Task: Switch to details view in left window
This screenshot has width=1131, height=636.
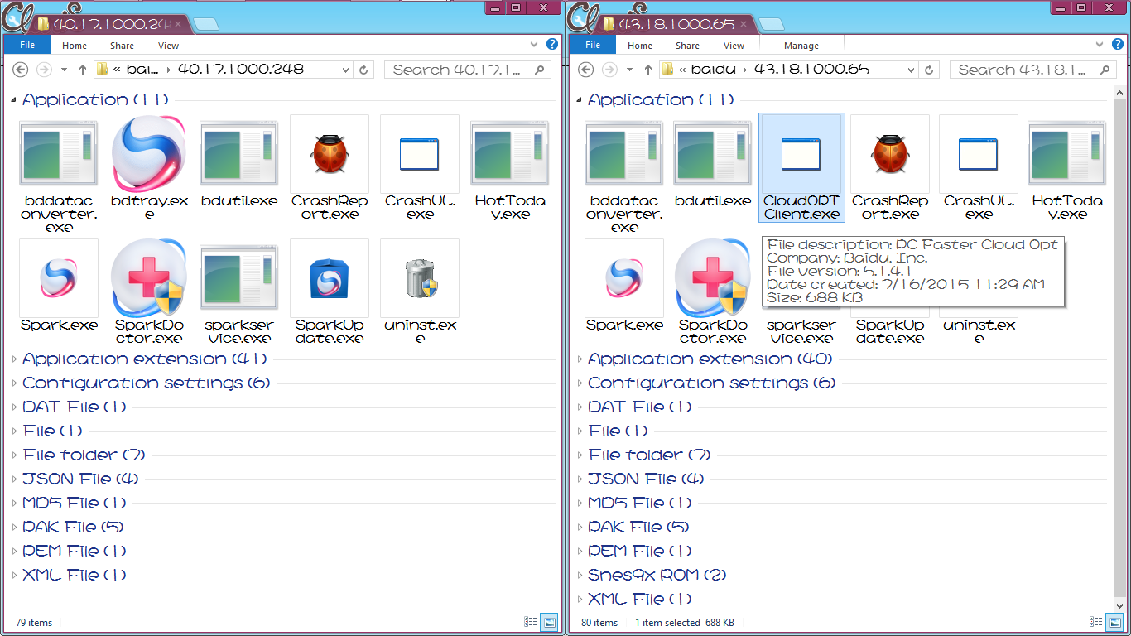Action: 530,623
